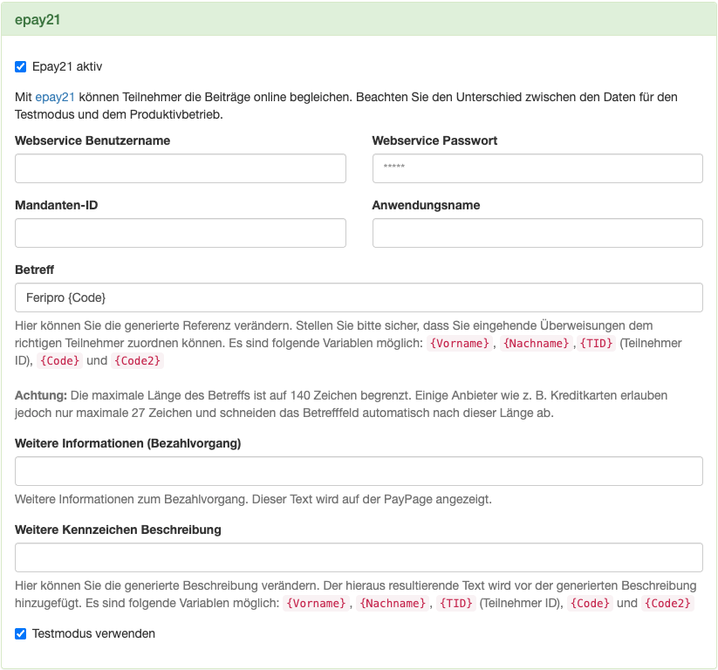Focus the Weitere Kennzeichen Beschreibung field
Image resolution: width=718 pixels, height=670 pixels.
[x=359, y=557]
